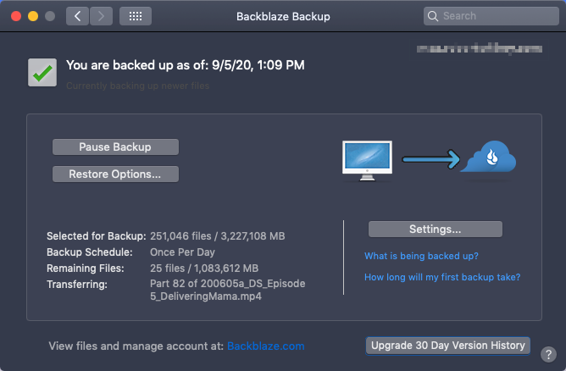Click the help question mark button
566x371 pixels.
(548, 354)
